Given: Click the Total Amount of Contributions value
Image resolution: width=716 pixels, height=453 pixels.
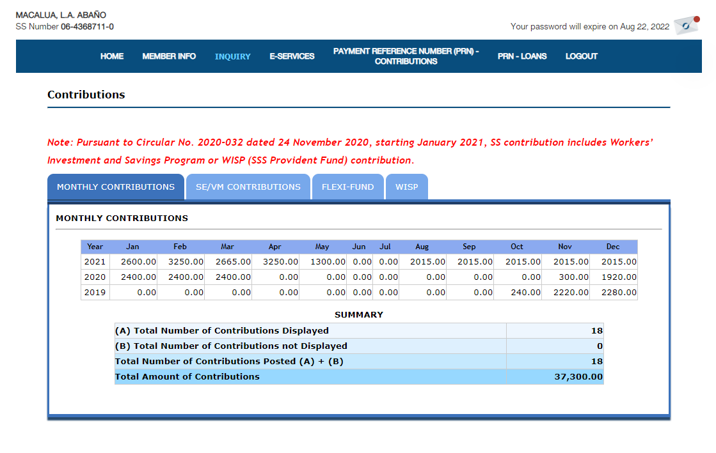Looking at the screenshot, I should [578, 376].
